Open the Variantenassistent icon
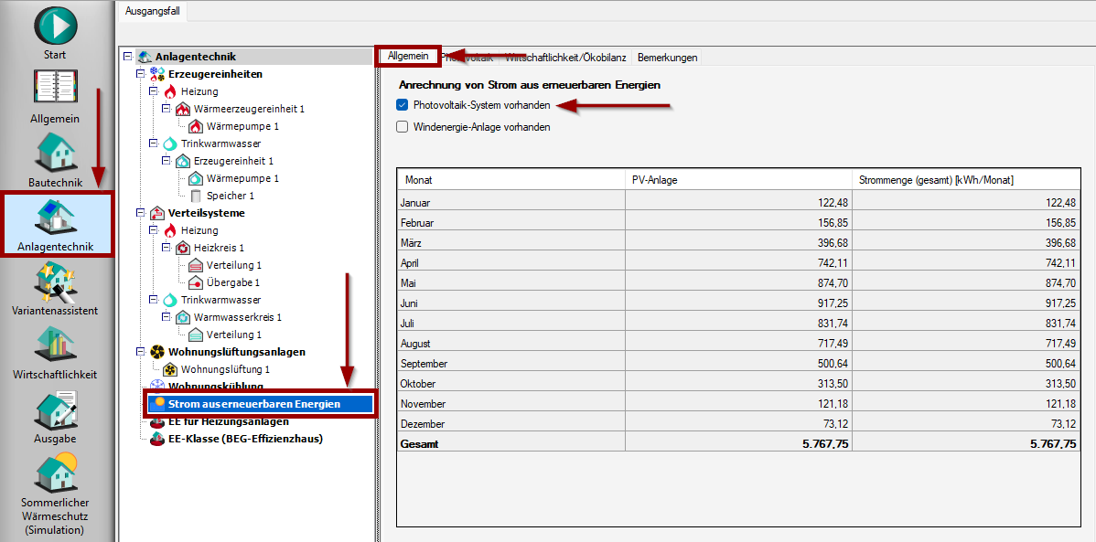The width and height of the screenshot is (1096, 542). point(55,282)
